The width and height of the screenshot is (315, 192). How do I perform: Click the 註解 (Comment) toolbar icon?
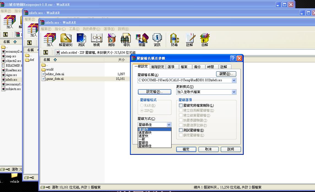[189, 40]
